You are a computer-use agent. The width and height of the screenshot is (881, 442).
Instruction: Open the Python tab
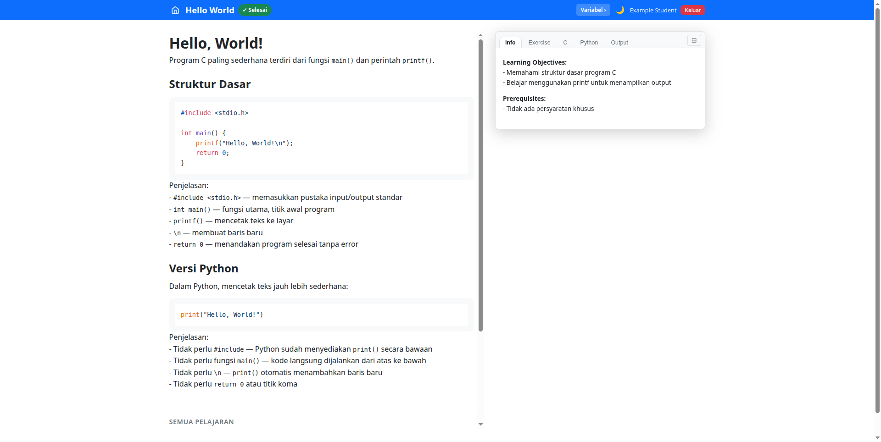tap(589, 43)
